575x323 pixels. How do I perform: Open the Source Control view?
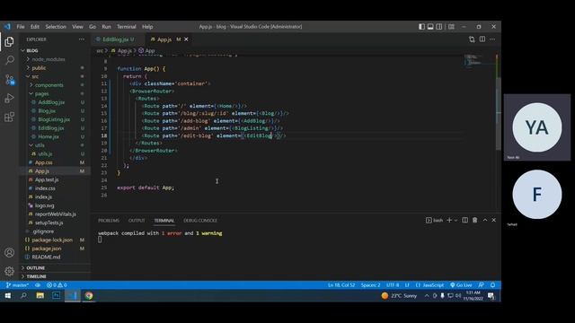(x=10, y=80)
